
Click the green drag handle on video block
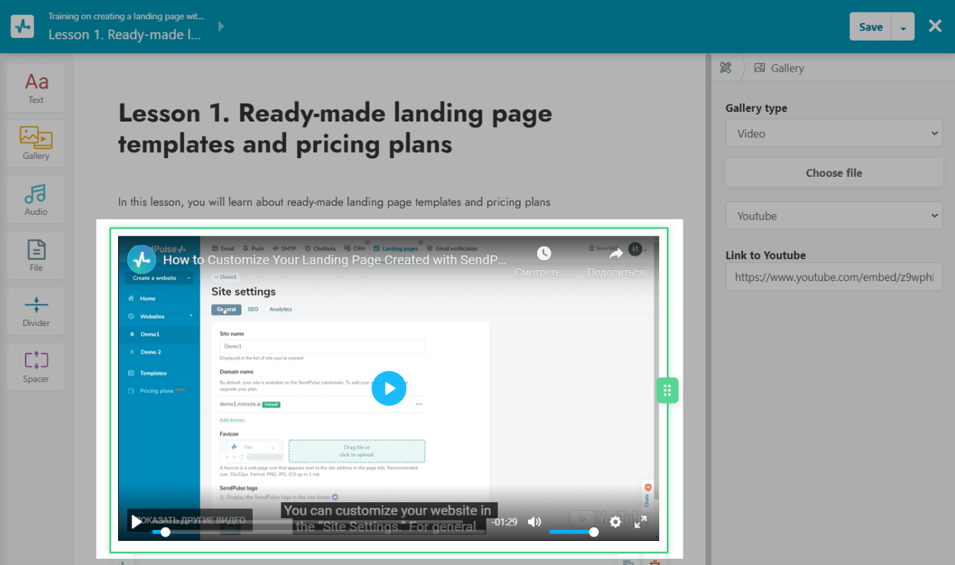pos(667,390)
